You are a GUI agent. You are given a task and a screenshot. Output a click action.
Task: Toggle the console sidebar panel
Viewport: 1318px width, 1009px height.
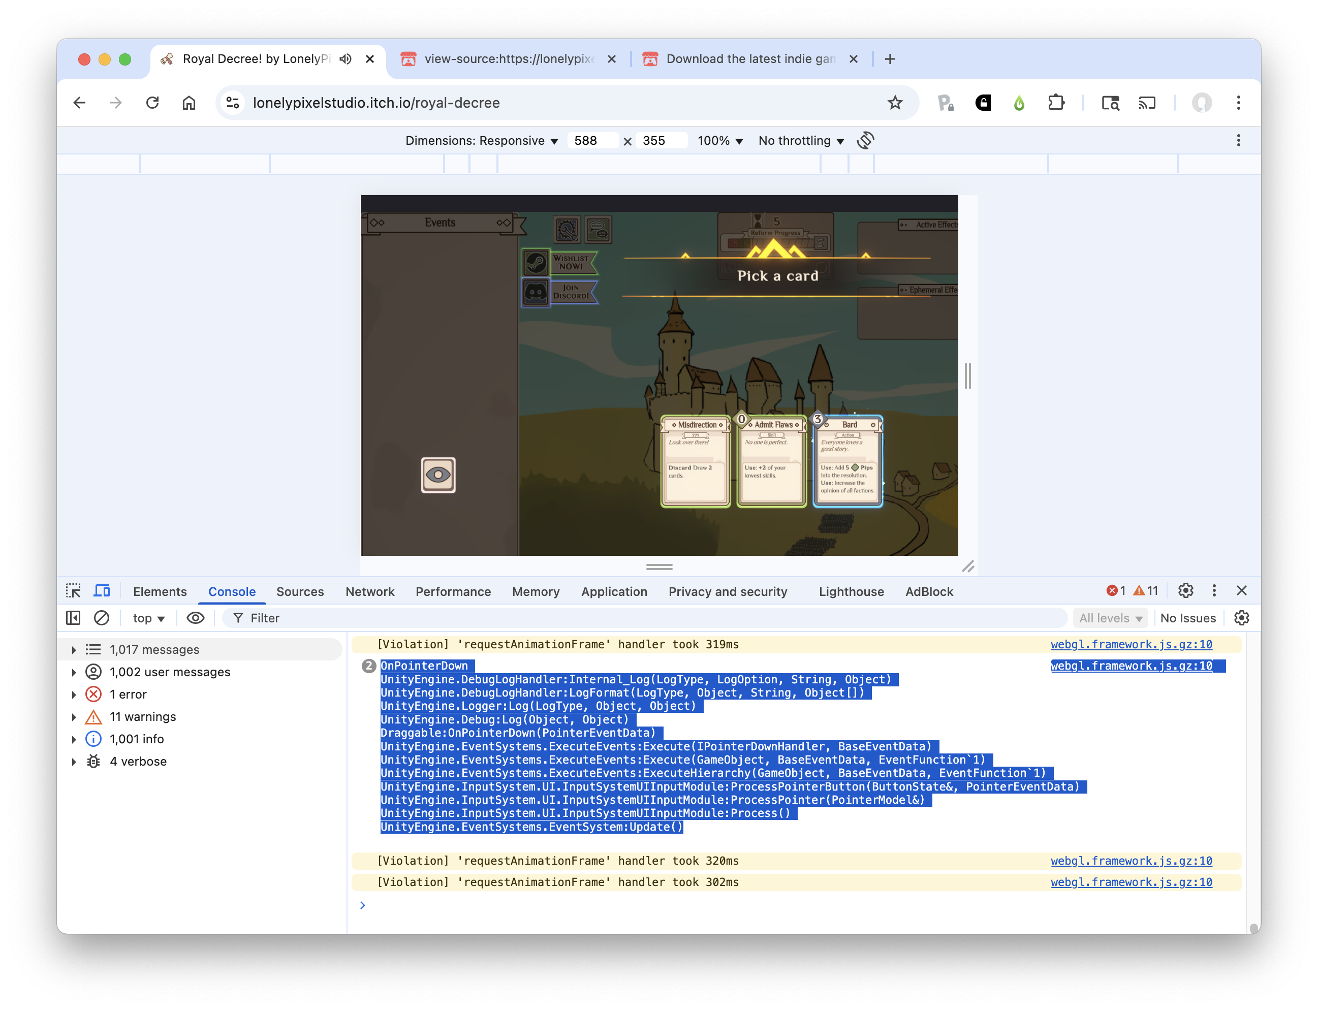click(x=73, y=618)
